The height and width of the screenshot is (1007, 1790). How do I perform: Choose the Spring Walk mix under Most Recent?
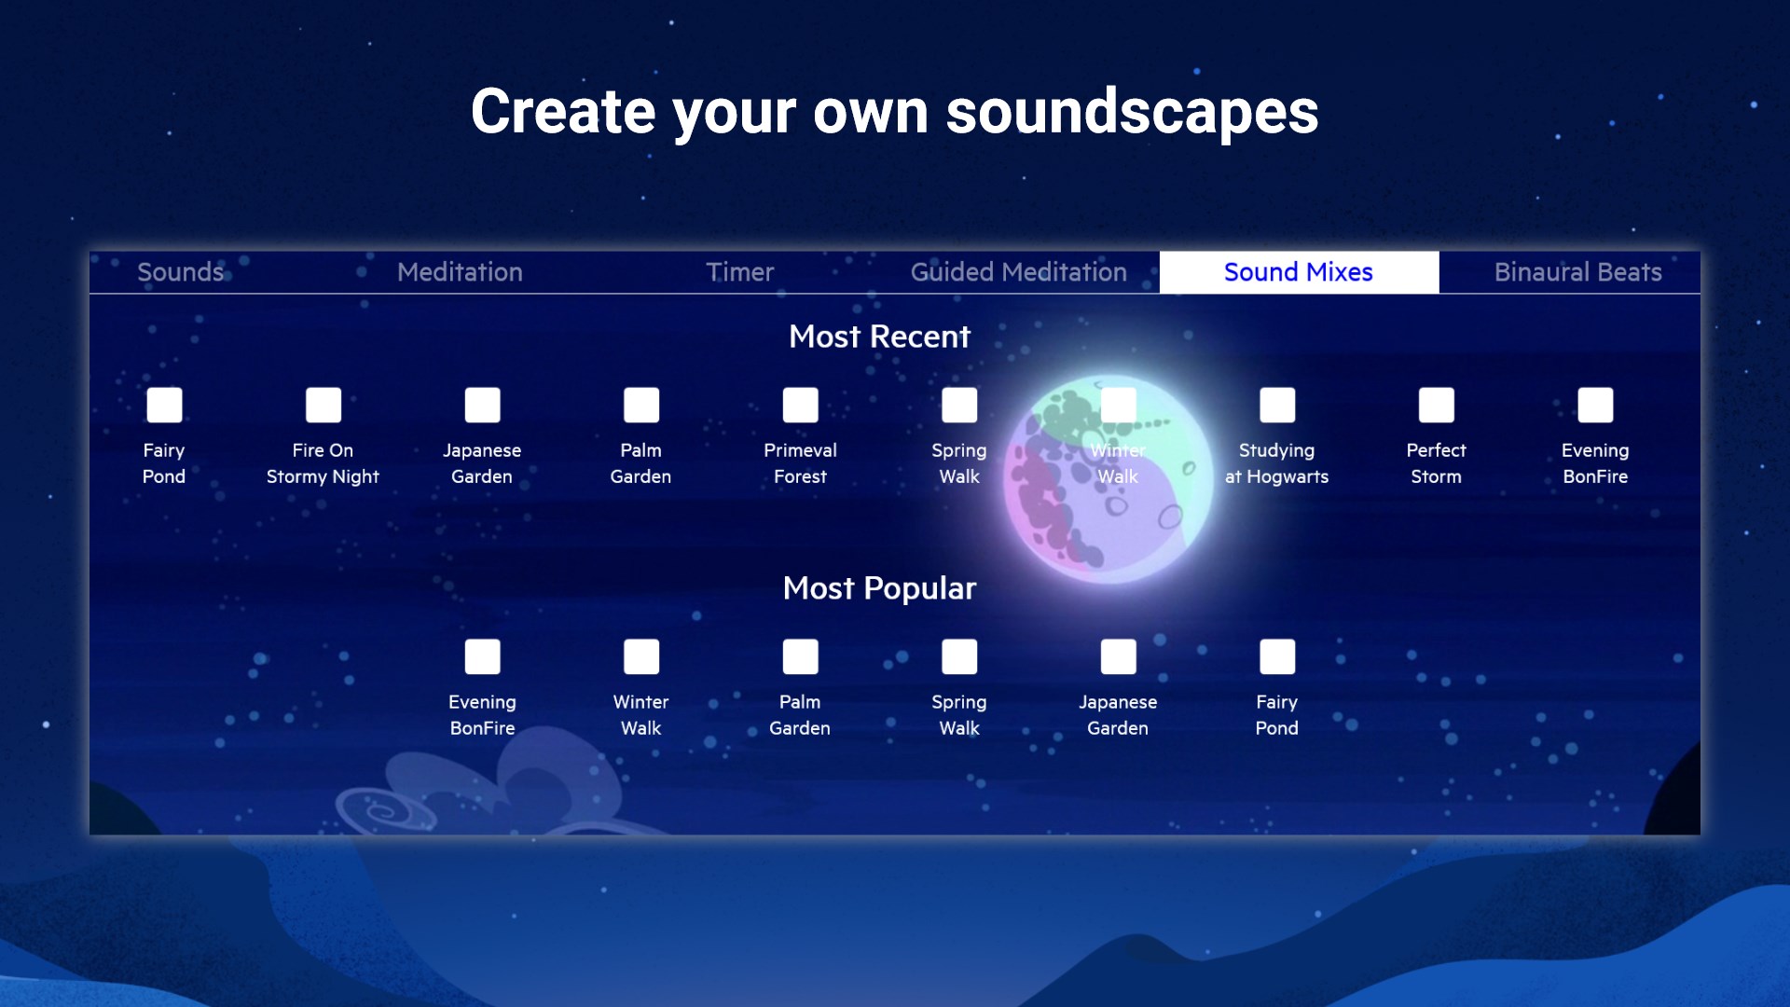coord(959,406)
